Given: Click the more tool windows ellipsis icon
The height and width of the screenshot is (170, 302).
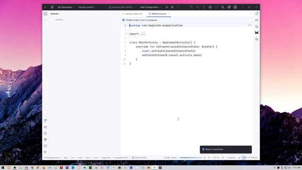Looking at the screenshot, I should [45, 20].
